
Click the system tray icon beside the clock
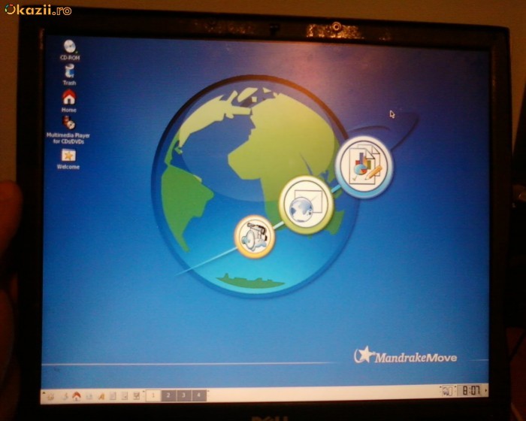tap(448, 391)
